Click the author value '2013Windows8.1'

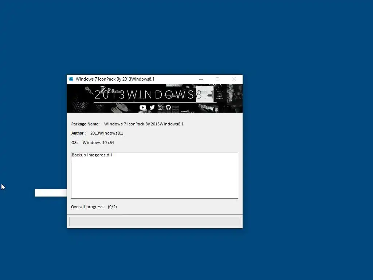107,133
